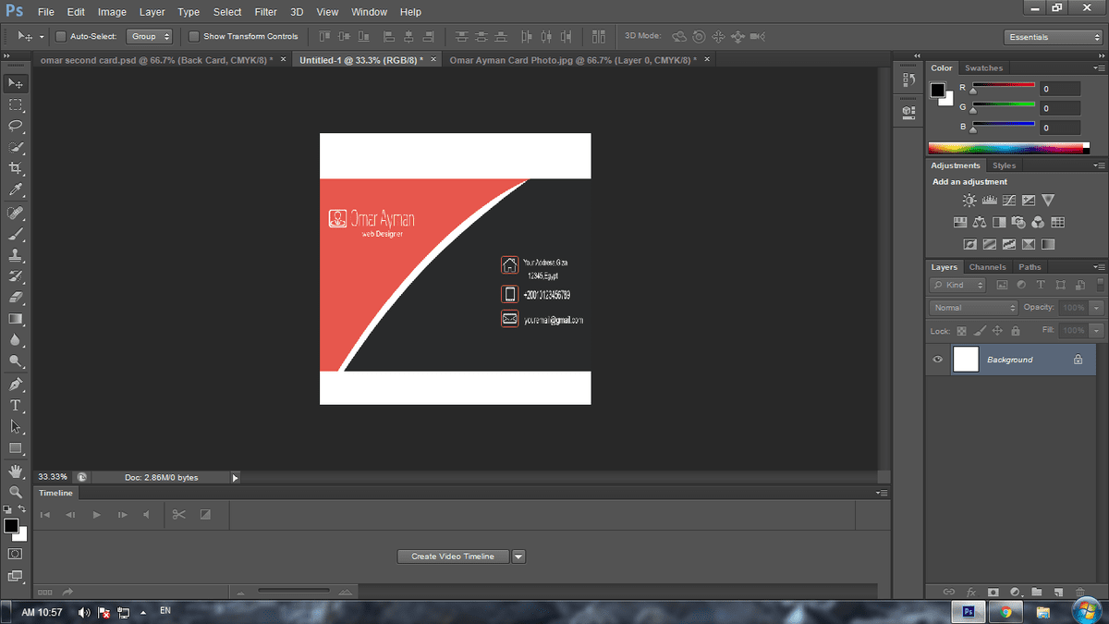Switch to the Channels tab
The height and width of the screenshot is (624, 1109).
pos(987,267)
